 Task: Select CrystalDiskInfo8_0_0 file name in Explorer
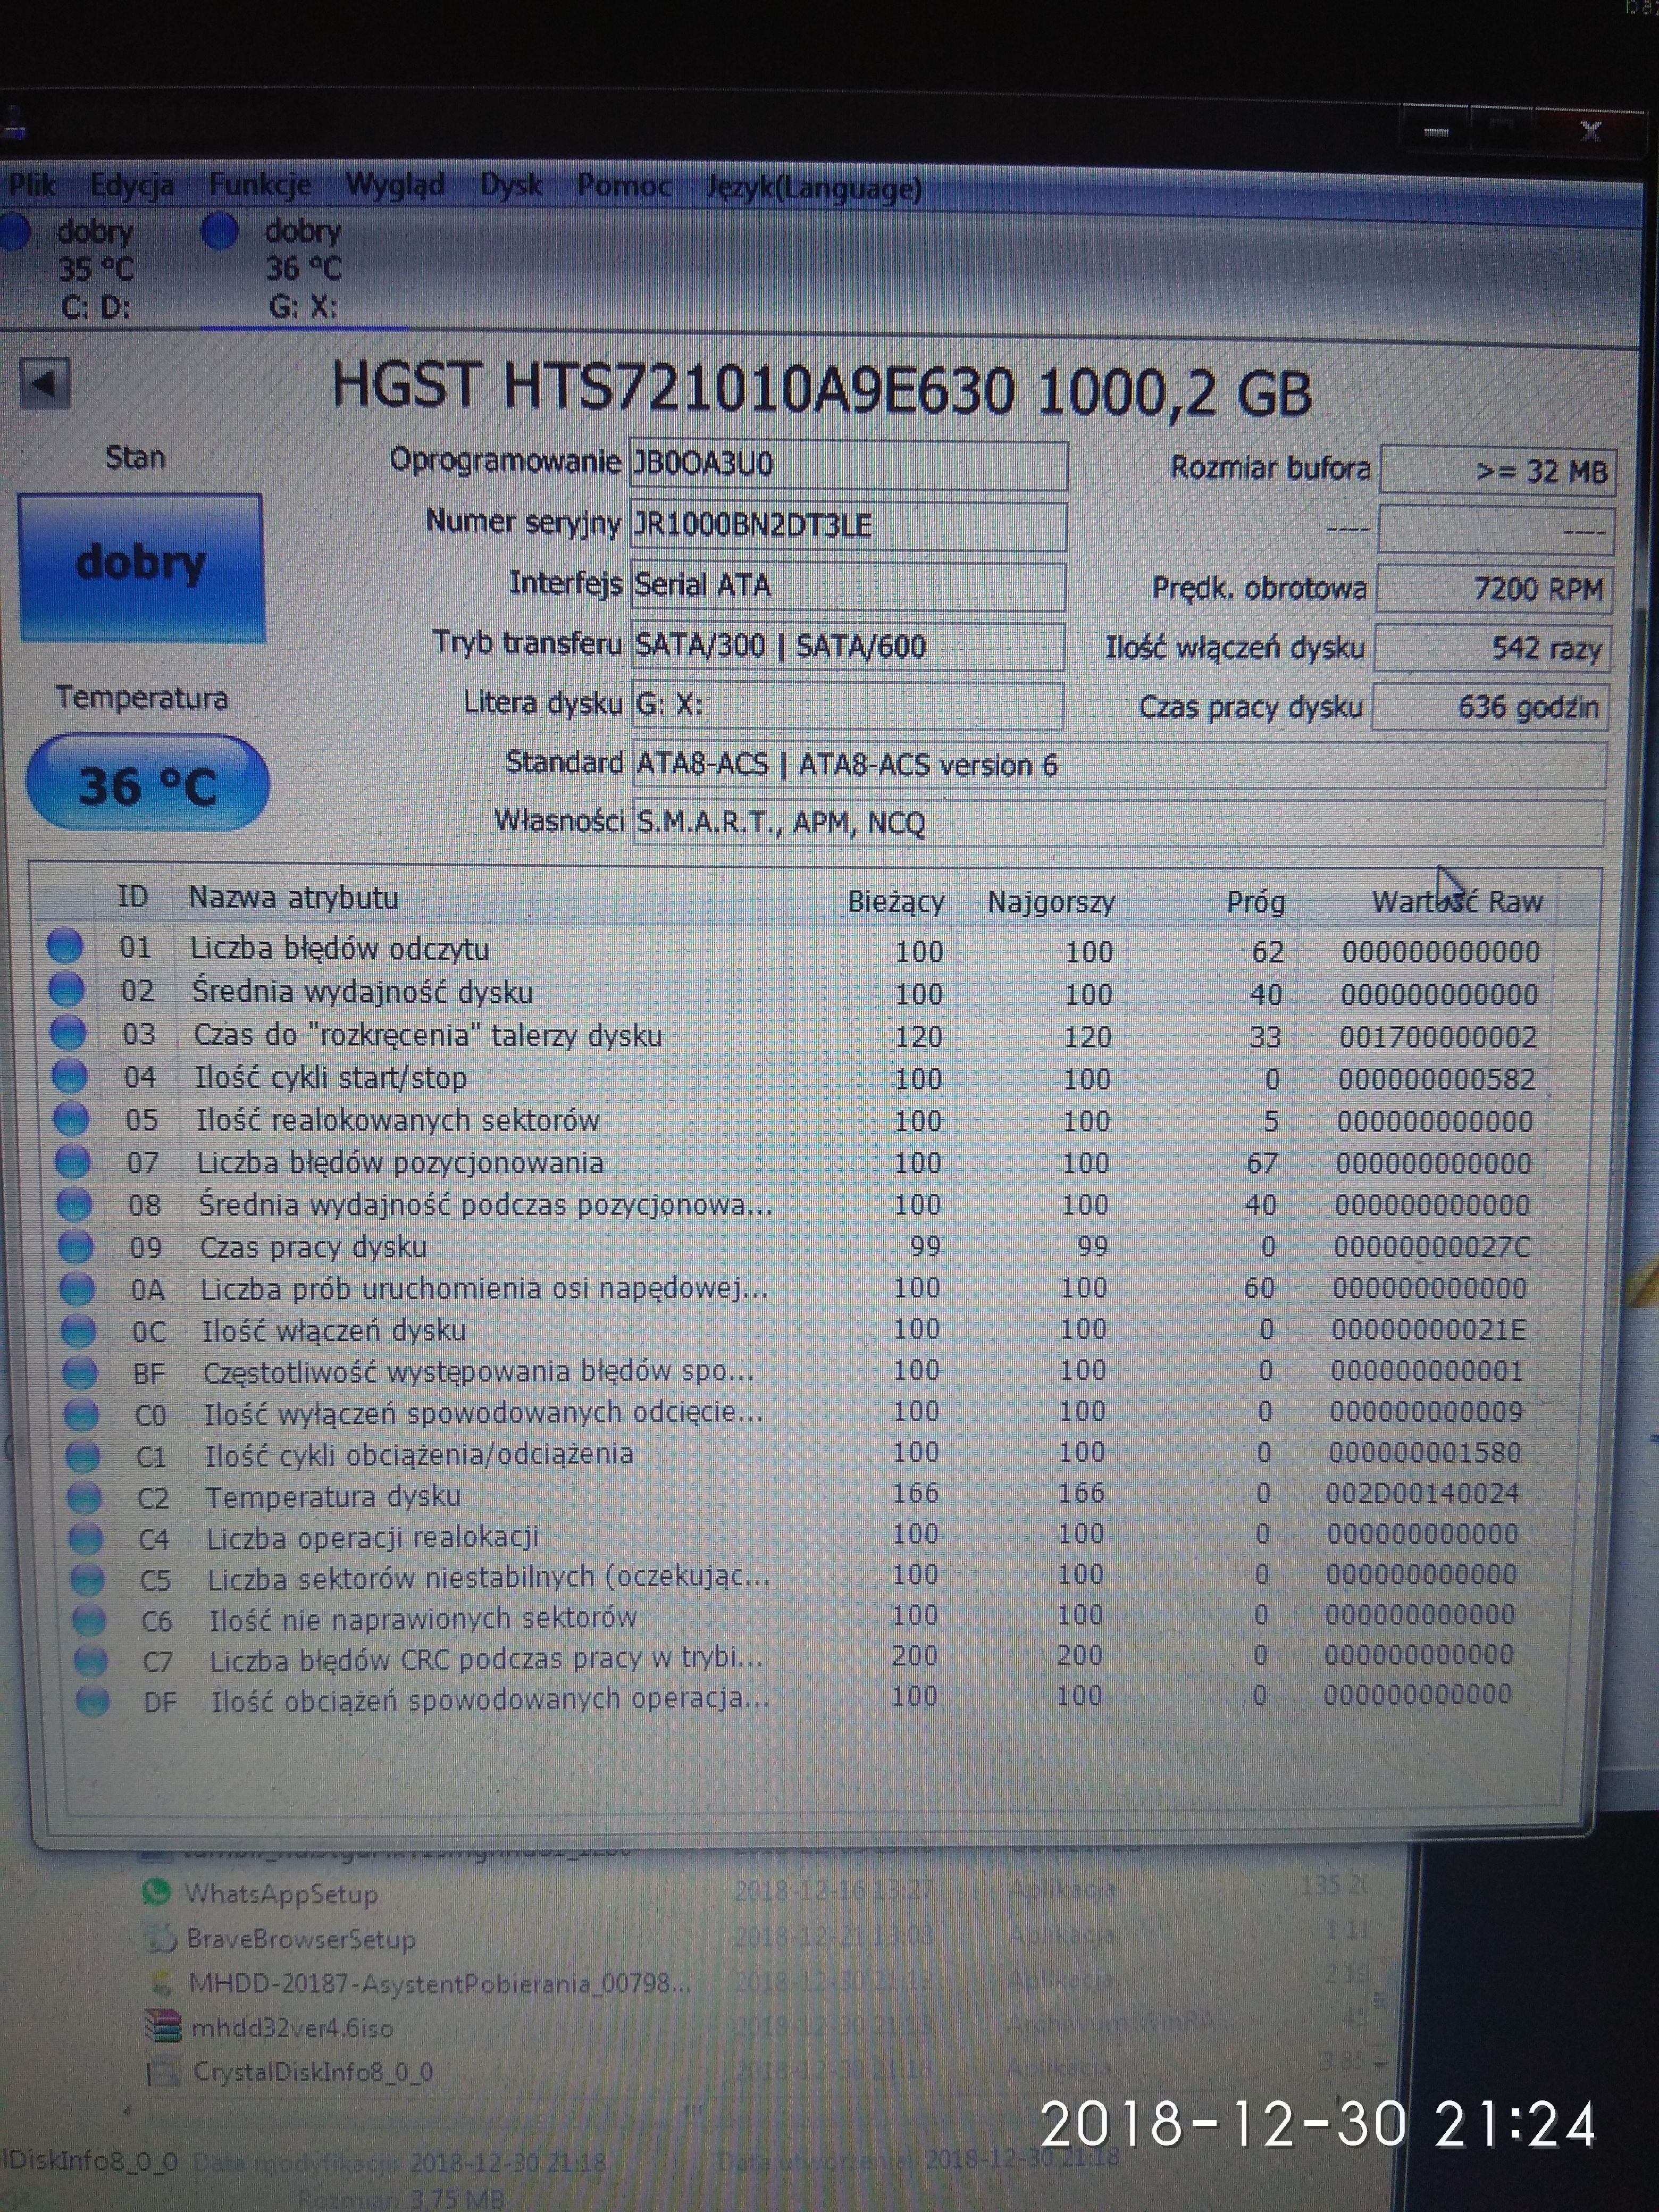[313, 2073]
